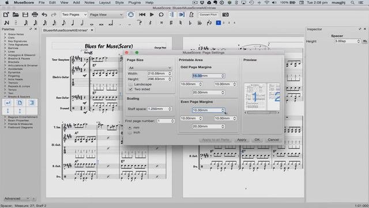Open the Notes menu
The image size is (369, 208).
tap(89, 2)
